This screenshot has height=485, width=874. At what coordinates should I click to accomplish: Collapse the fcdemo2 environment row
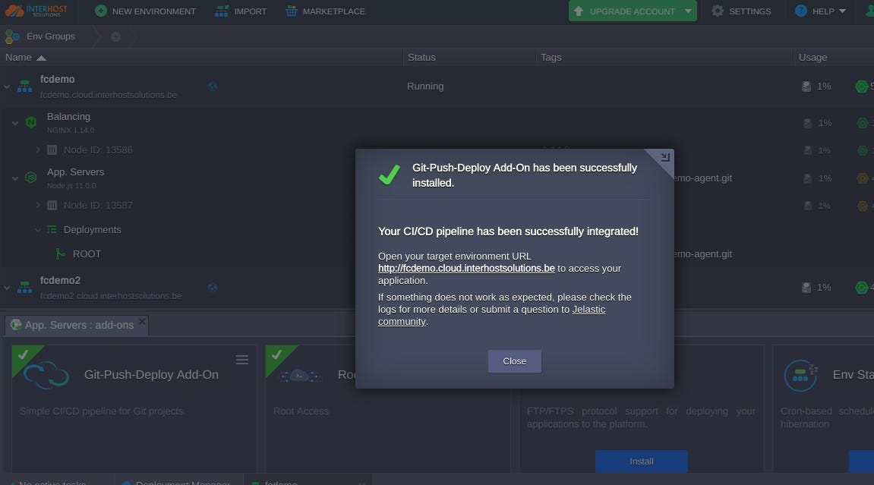tap(7, 288)
